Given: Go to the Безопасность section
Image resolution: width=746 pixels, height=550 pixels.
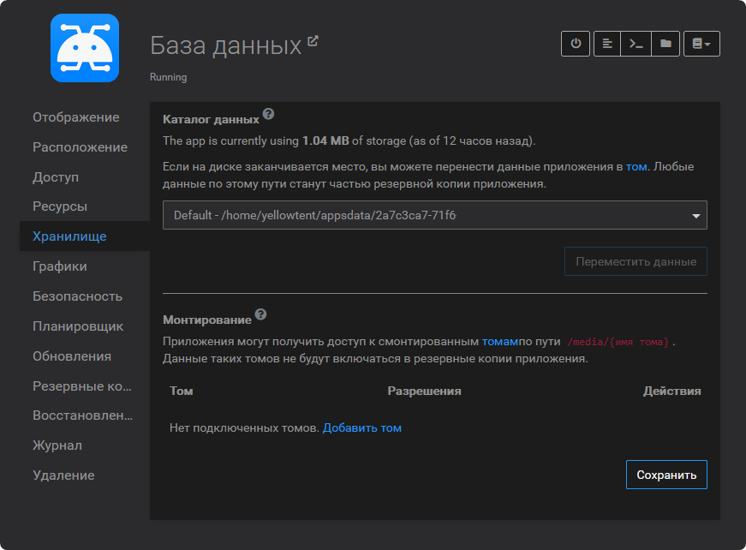Looking at the screenshot, I should point(78,296).
